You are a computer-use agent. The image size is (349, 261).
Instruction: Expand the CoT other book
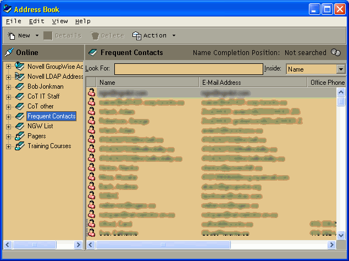click(8, 107)
